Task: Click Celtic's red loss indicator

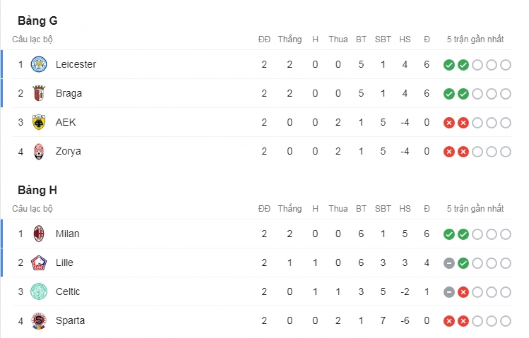Action: 463,292
